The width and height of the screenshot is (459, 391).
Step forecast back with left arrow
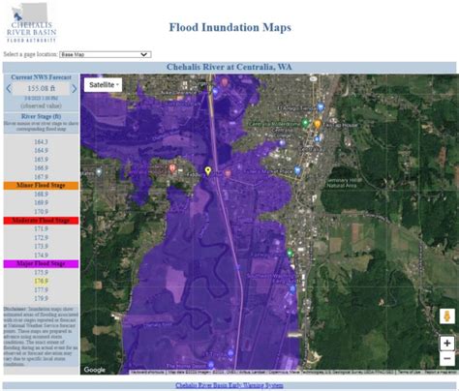[9, 88]
